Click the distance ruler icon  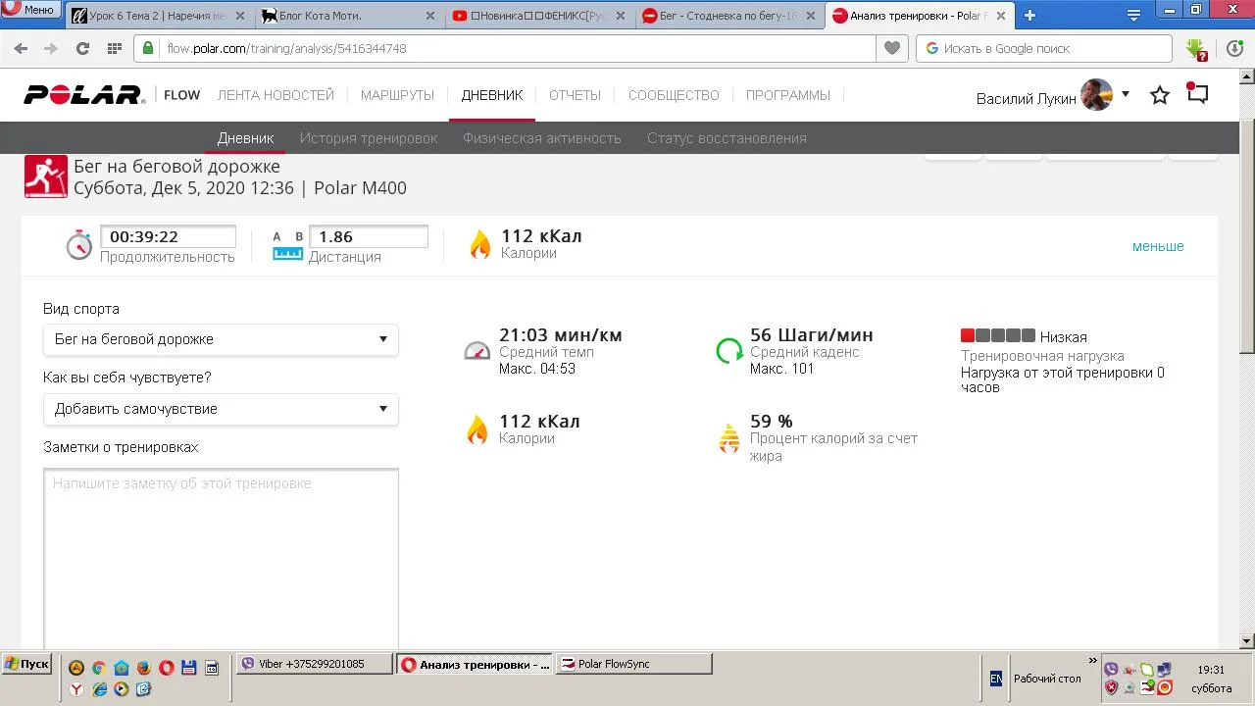287,245
